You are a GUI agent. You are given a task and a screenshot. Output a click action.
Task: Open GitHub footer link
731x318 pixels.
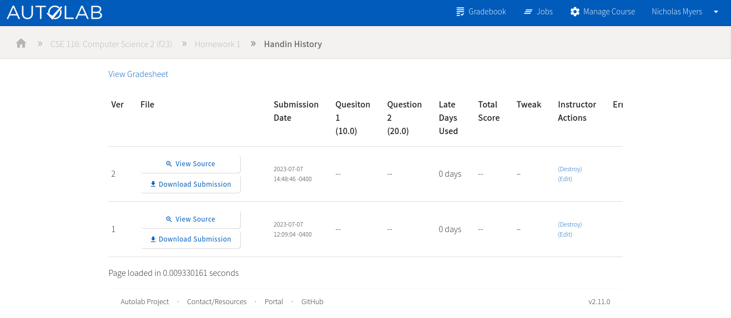click(x=312, y=302)
